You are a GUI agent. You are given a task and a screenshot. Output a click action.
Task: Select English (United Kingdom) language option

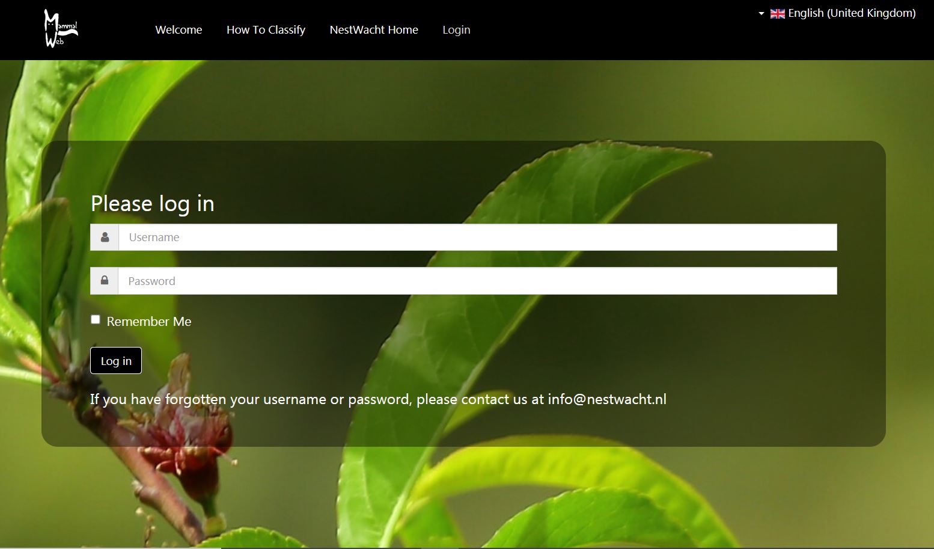coord(852,13)
